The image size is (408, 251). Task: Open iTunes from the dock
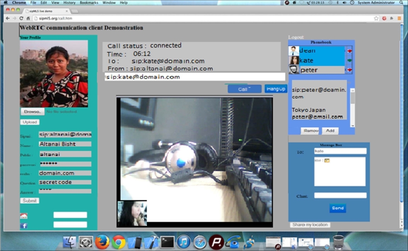tap(184, 242)
